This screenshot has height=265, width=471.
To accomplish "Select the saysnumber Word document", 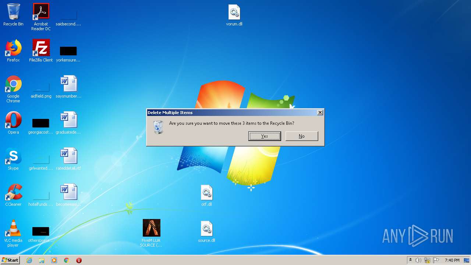I will tap(68, 87).
